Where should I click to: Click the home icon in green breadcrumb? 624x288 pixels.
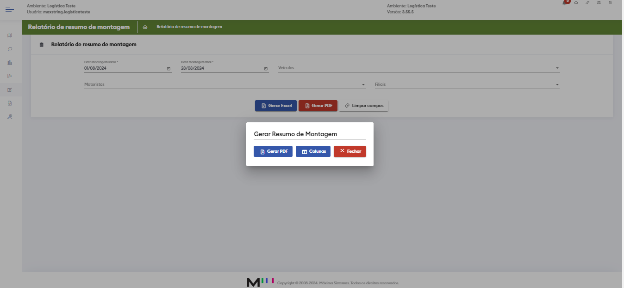coord(145,27)
